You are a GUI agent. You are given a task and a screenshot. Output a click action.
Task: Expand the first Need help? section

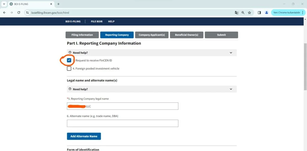click(x=152, y=53)
